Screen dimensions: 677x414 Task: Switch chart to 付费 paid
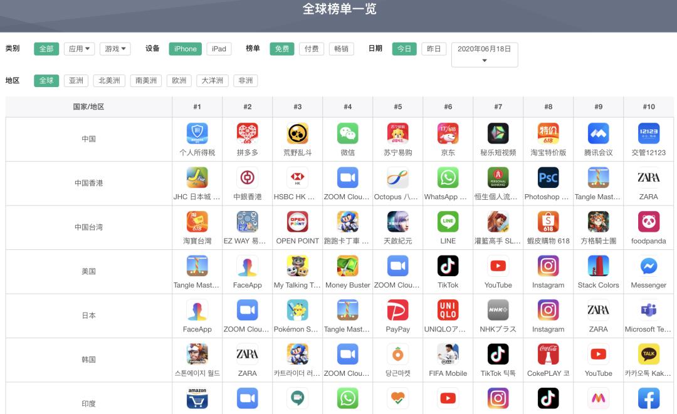point(312,49)
